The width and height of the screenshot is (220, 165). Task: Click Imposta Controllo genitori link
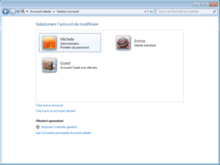click(x=59, y=127)
